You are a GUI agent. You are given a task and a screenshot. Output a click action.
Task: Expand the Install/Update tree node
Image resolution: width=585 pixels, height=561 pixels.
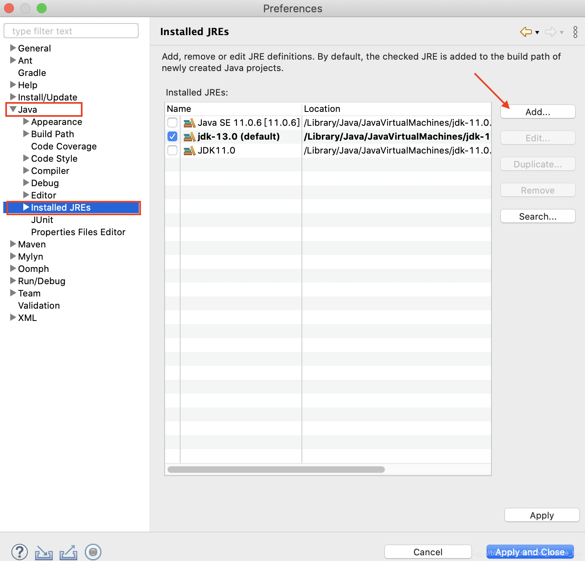pyautogui.click(x=13, y=97)
